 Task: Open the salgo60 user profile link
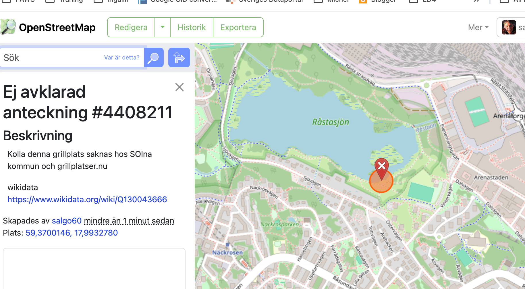[x=67, y=221]
